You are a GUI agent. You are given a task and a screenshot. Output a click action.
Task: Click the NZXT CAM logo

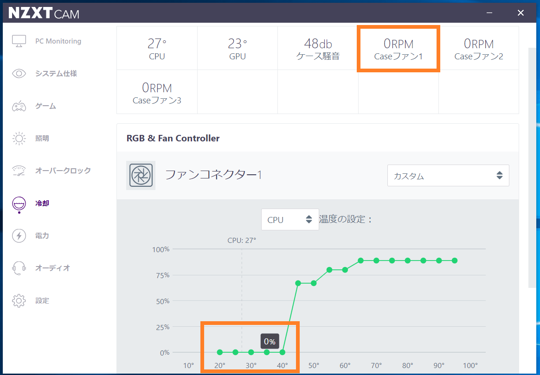tap(44, 13)
